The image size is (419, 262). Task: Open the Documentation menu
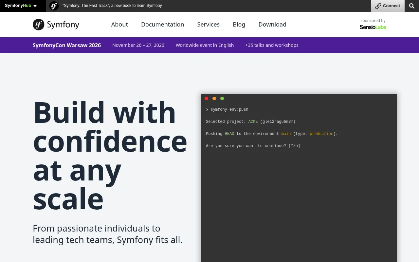tap(162, 25)
